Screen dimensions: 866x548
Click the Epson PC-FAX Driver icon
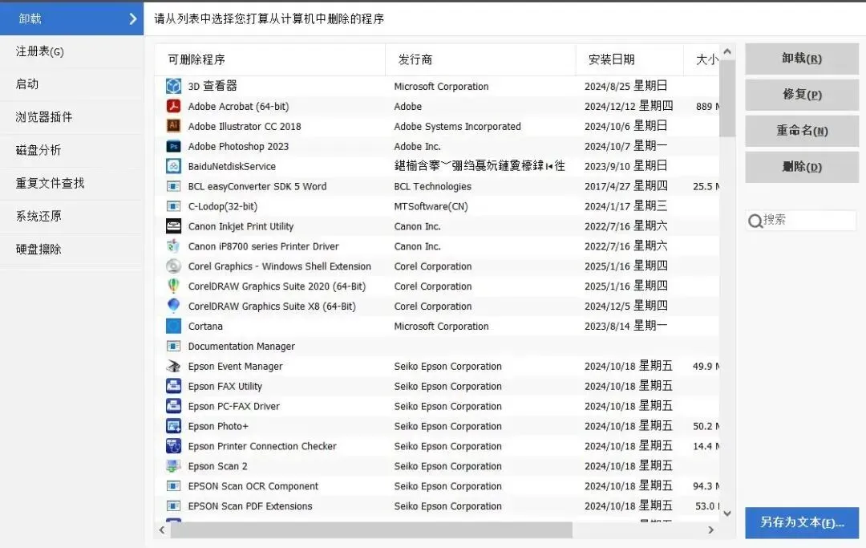pyautogui.click(x=173, y=406)
